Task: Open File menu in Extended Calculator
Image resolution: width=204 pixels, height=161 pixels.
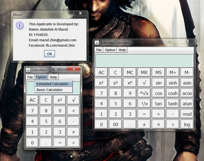Action: pyautogui.click(x=99, y=50)
